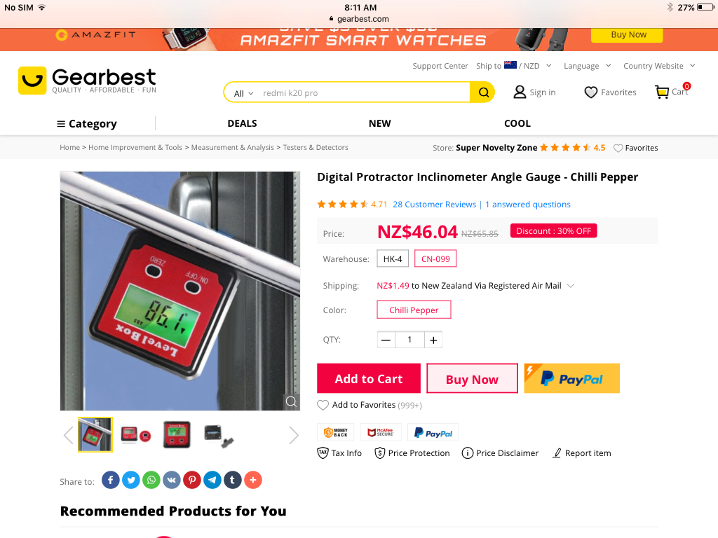The width and height of the screenshot is (718, 538).
Task: Share via Telegram icon
Action: point(212,480)
